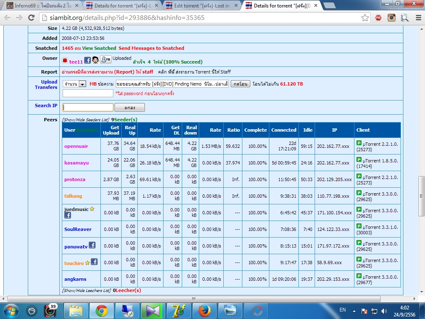Show hidden system tray icons
Screen dimensions: 425x319
click(354, 311)
